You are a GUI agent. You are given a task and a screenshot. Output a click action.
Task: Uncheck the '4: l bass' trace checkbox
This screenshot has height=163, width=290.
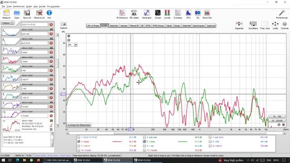(79, 141)
